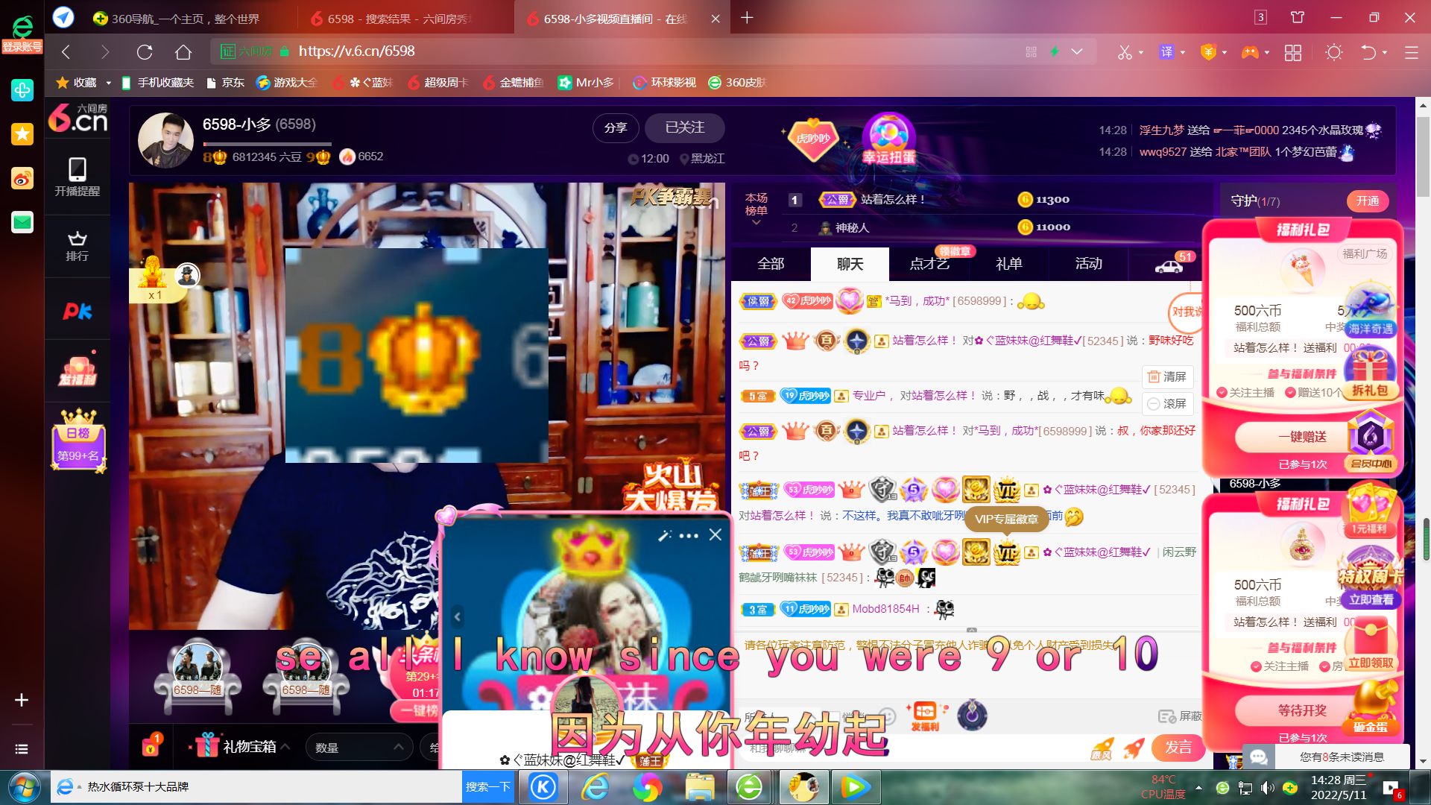Collapse the video popup left arrow
This screenshot has width=1431, height=805.
458,616
